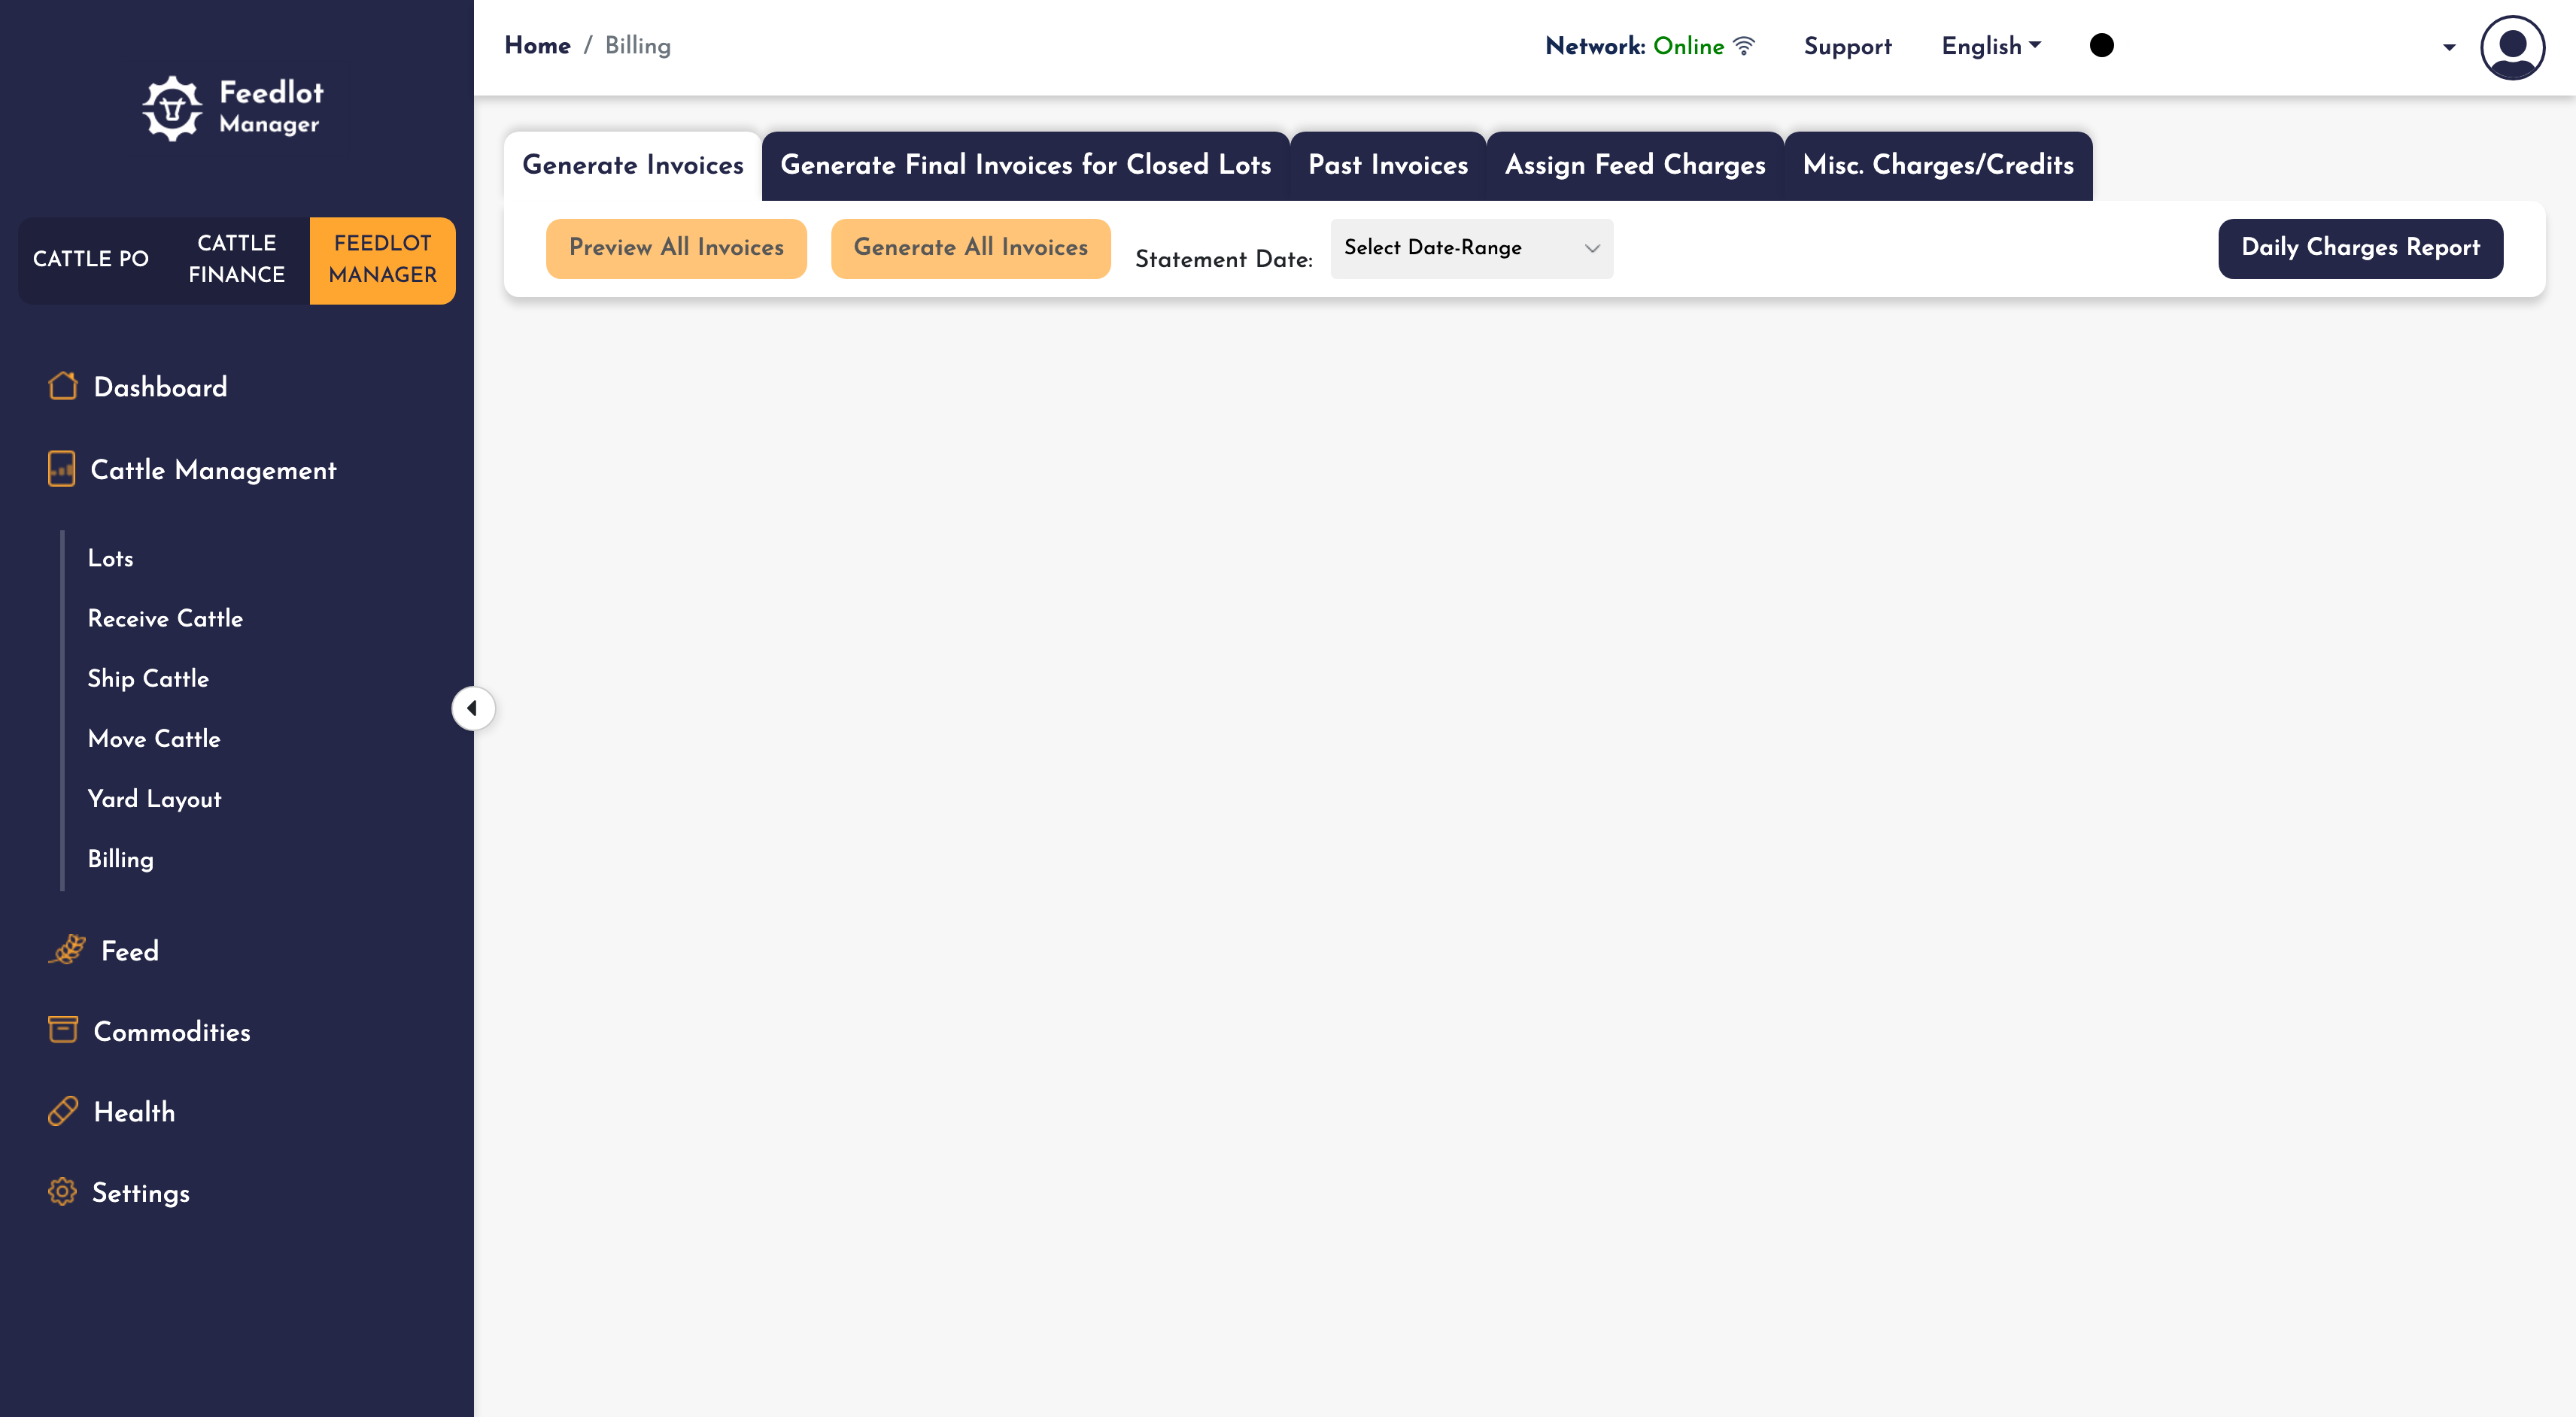Screen dimensions: 2576x1417
Task: Select the CATTLE PO module
Action: tap(91, 259)
